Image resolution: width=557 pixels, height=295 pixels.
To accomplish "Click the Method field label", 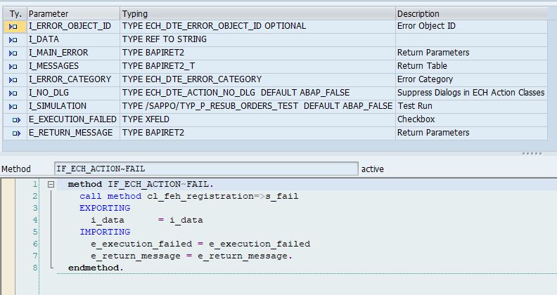I will (16, 169).
